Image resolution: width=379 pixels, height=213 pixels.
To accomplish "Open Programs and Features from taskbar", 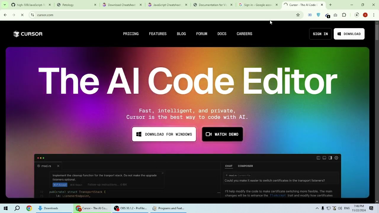I will [x=168, y=208].
